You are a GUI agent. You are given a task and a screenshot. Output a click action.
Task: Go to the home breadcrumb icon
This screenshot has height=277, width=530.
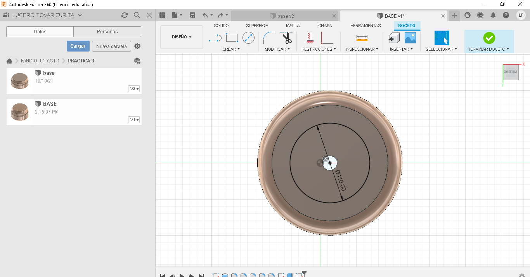(x=9, y=61)
